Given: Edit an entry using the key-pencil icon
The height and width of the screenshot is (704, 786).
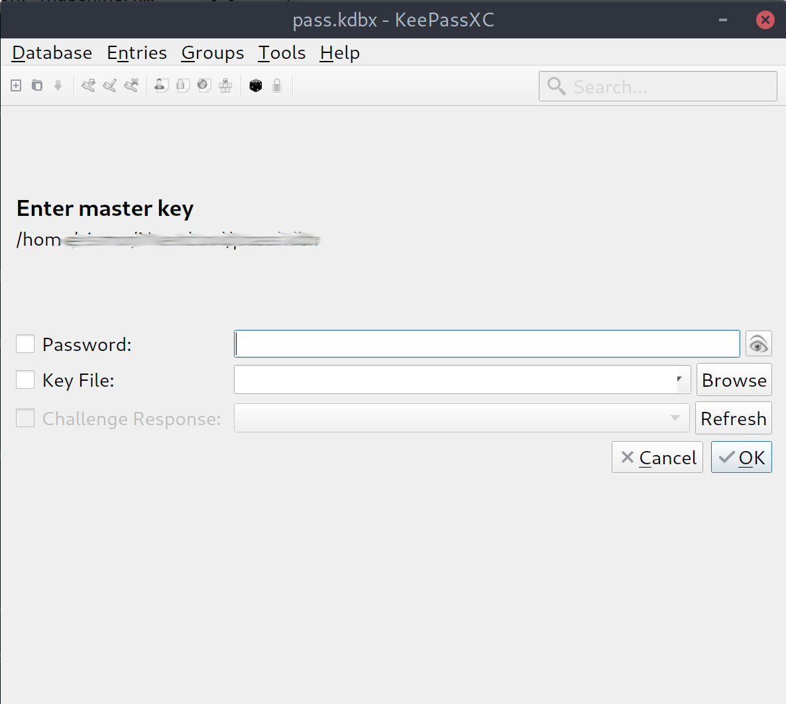Looking at the screenshot, I should (x=109, y=85).
